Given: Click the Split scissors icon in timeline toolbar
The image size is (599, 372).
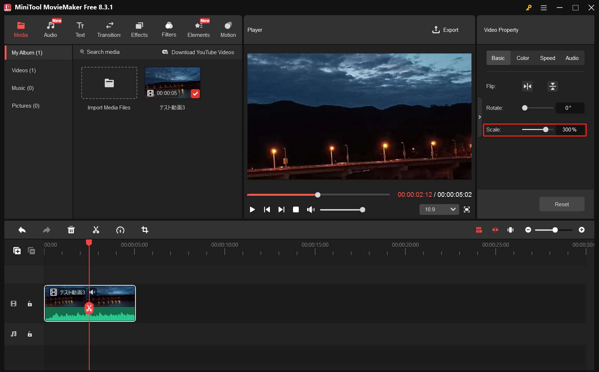Looking at the screenshot, I should coord(96,230).
